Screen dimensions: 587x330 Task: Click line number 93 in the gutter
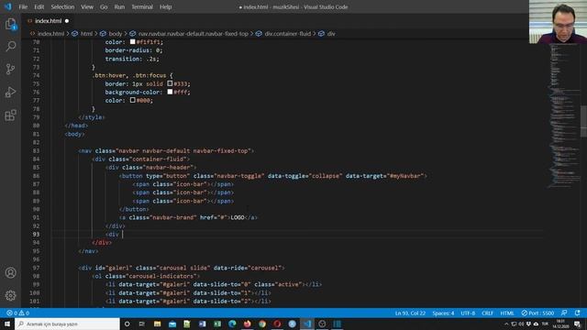36,235
